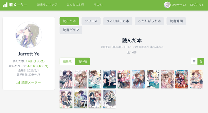The image size is (208, 113).
Task: Sort books by 最新順
Action: 67,61
